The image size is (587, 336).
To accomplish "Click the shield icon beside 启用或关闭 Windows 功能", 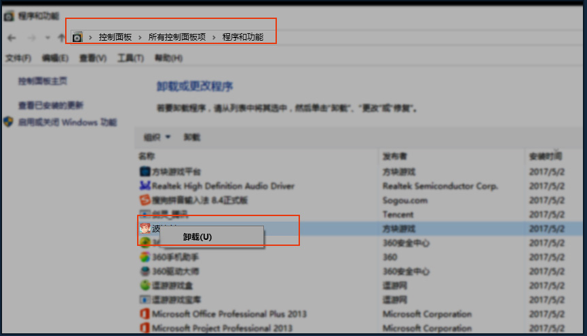I will (9, 123).
